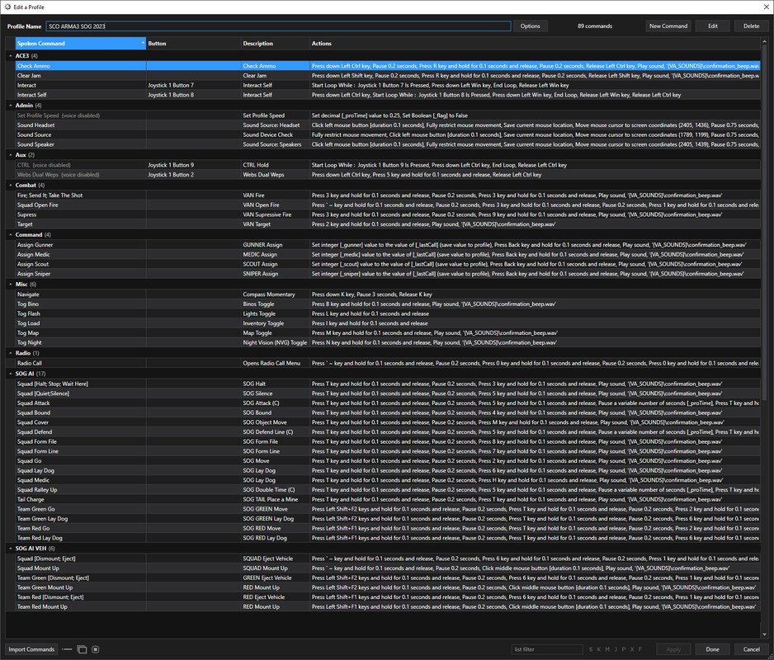Click the New Command button
The image size is (774, 660).
tap(668, 26)
